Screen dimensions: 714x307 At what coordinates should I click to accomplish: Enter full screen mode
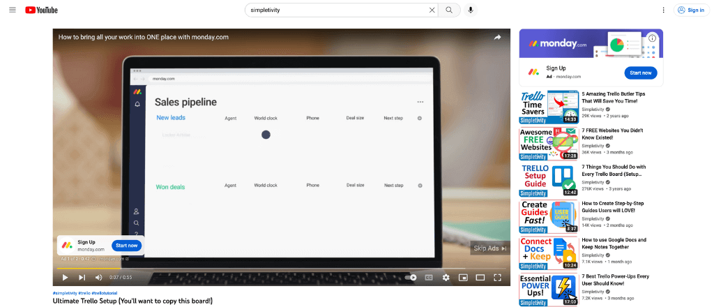click(497, 278)
